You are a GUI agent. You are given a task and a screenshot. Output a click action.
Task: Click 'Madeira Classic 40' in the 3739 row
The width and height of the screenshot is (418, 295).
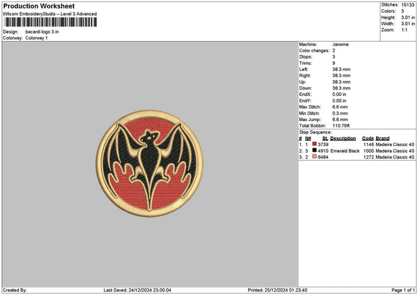(395, 145)
